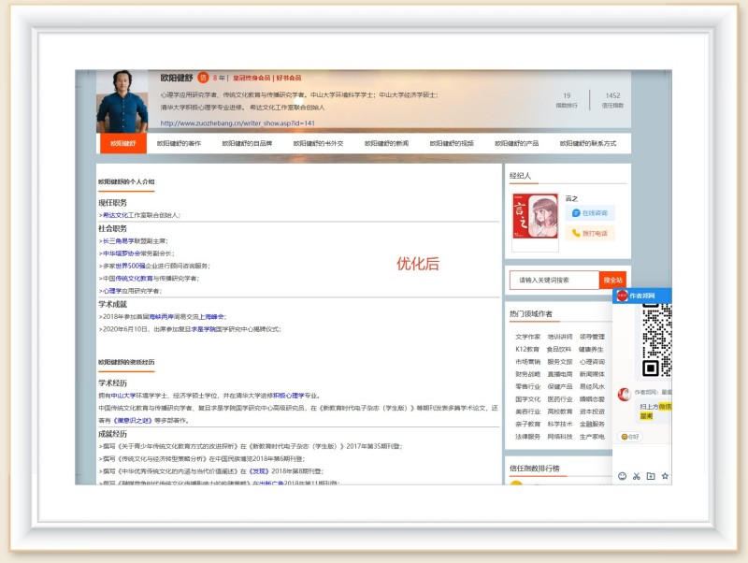
Task: Click the 拨打电话 phone button
Action: point(589,233)
